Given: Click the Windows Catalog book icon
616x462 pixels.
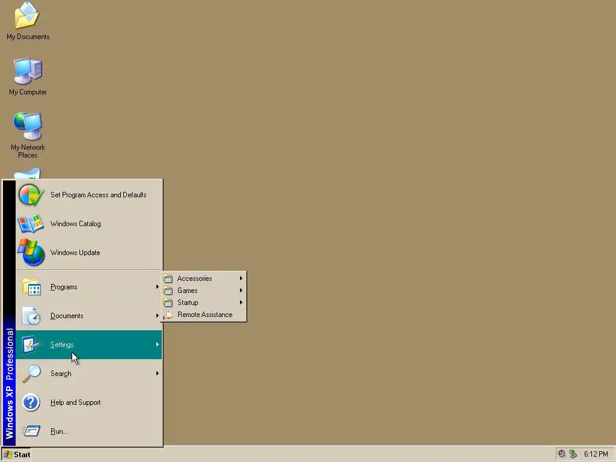Looking at the screenshot, I should tap(31, 224).
